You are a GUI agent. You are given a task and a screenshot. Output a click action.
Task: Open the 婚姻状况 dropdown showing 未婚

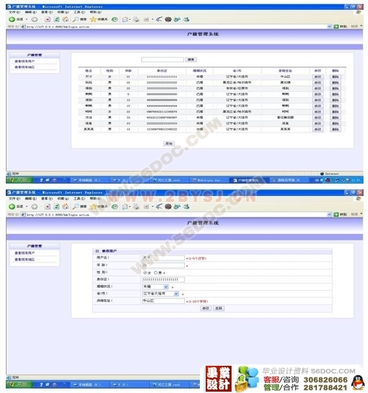155,286
